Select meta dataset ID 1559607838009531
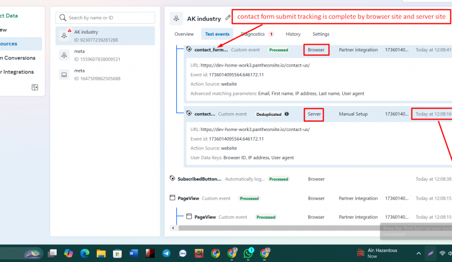Screen dimensions: 452x262 (x=105, y=55)
